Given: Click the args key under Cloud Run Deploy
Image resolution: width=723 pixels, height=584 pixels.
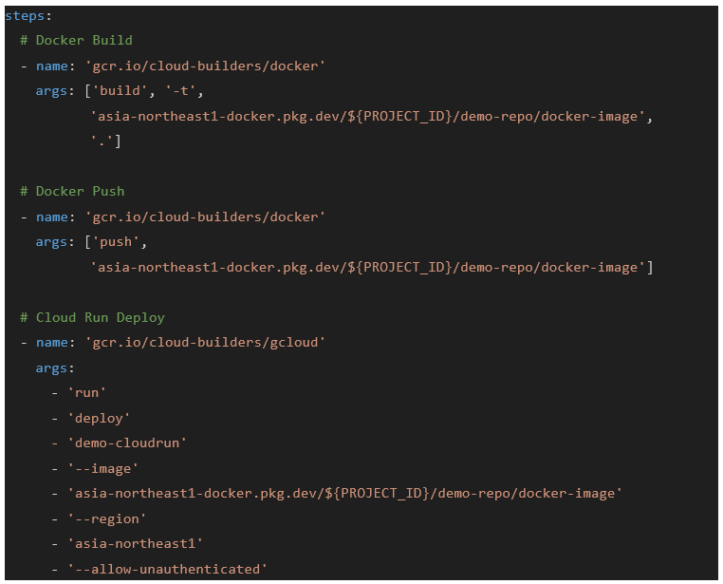Looking at the screenshot, I should (50, 368).
